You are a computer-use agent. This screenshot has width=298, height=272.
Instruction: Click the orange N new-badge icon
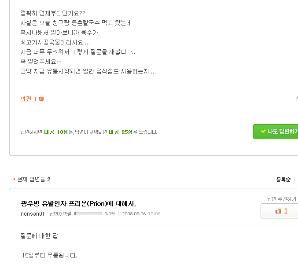(x=41, y=99)
